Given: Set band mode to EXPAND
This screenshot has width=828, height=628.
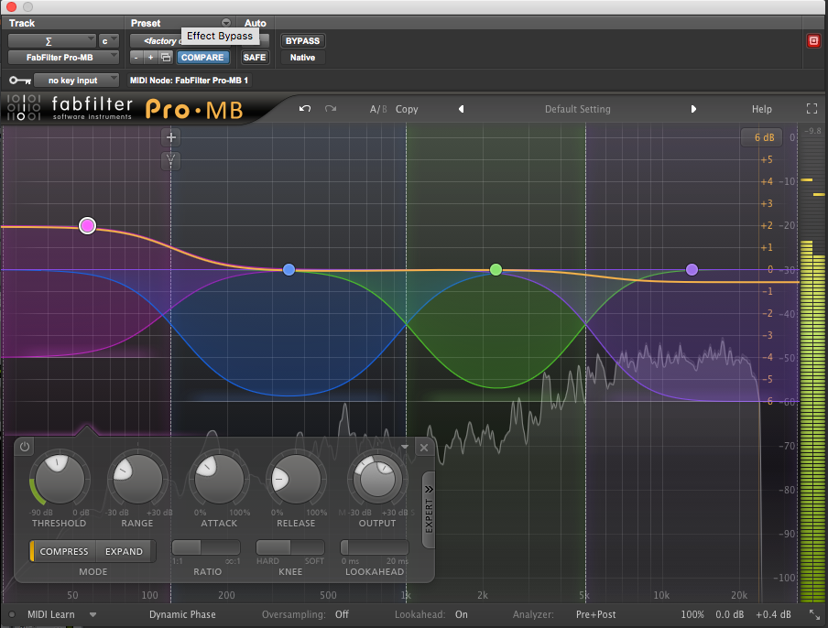Looking at the screenshot, I should [x=124, y=551].
